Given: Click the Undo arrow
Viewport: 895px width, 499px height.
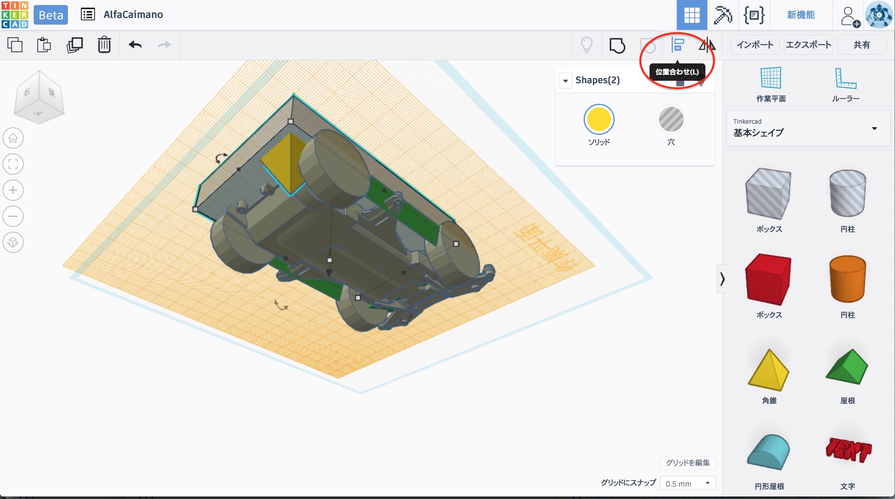Looking at the screenshot, I should [x=135, y=45].
